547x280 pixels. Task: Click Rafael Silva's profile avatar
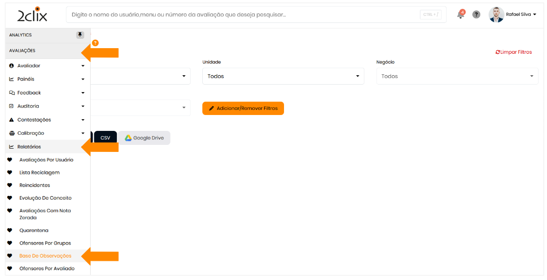coord(496,14)
